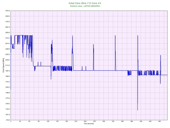Screen dimensions: 170x128
Task: Click the 30 tick on time axis
Action: point(20,121)
